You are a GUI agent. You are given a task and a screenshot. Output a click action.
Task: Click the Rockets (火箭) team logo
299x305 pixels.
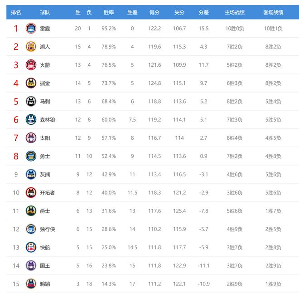point(31,65)
